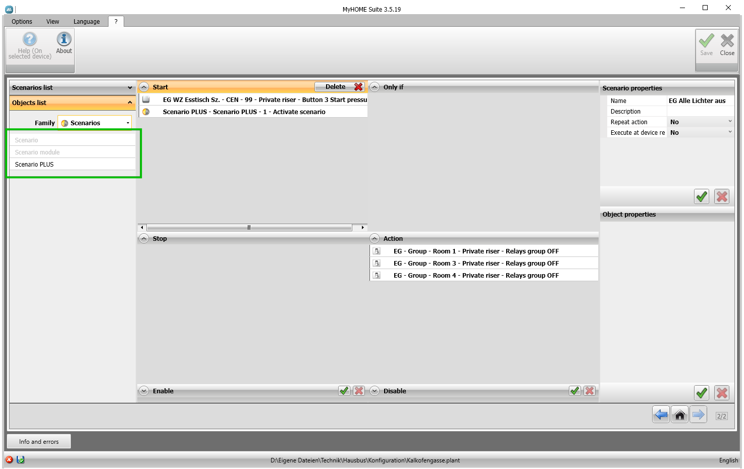Cancel the Disable section with red X
Viewport: 744px width, 469px height.
(590, 391)
